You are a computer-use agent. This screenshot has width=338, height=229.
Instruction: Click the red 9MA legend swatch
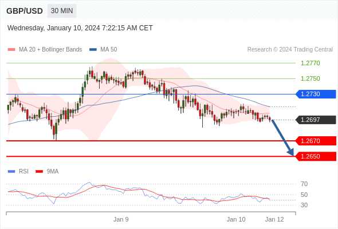pos(39,172)
